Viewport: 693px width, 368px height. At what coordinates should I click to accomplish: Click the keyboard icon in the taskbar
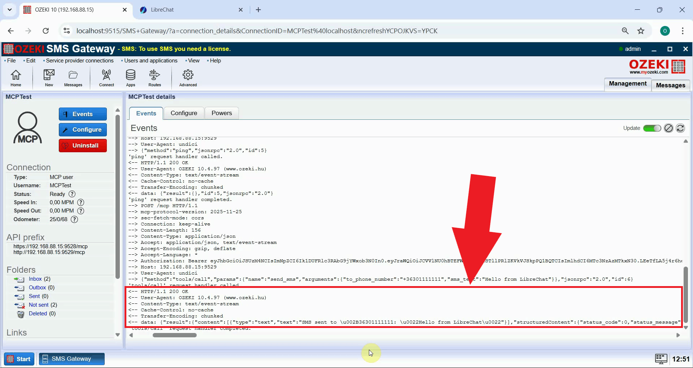point(661,359)
